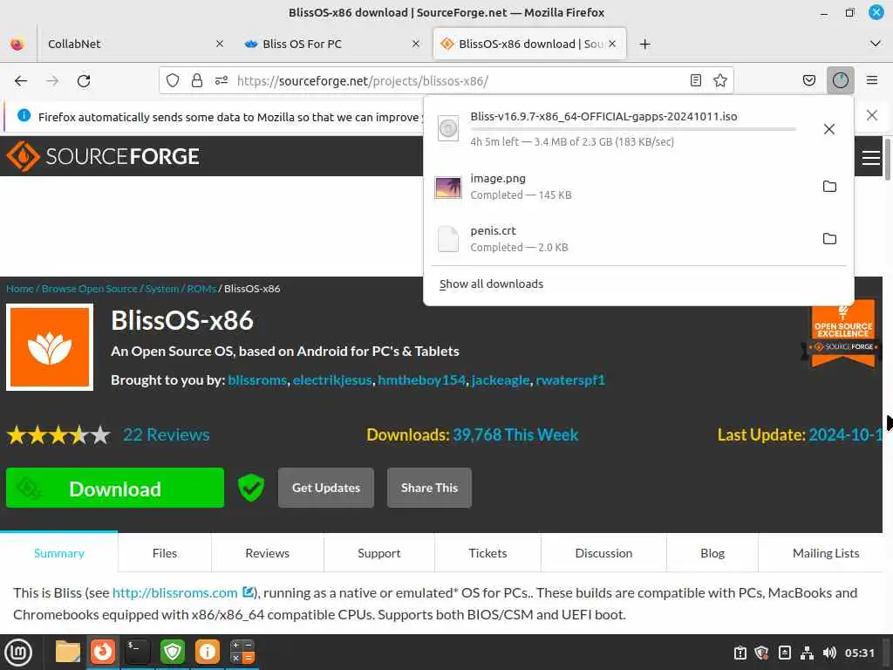Click the Get Updates button

(326, 488)
